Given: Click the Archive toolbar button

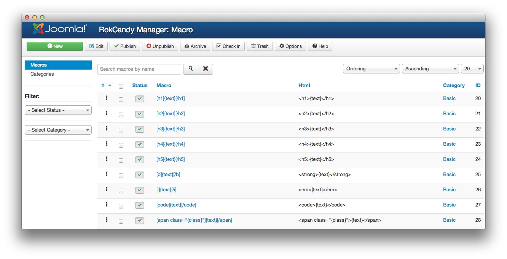Looking at the screenshot, I should (x=195, y=46).
